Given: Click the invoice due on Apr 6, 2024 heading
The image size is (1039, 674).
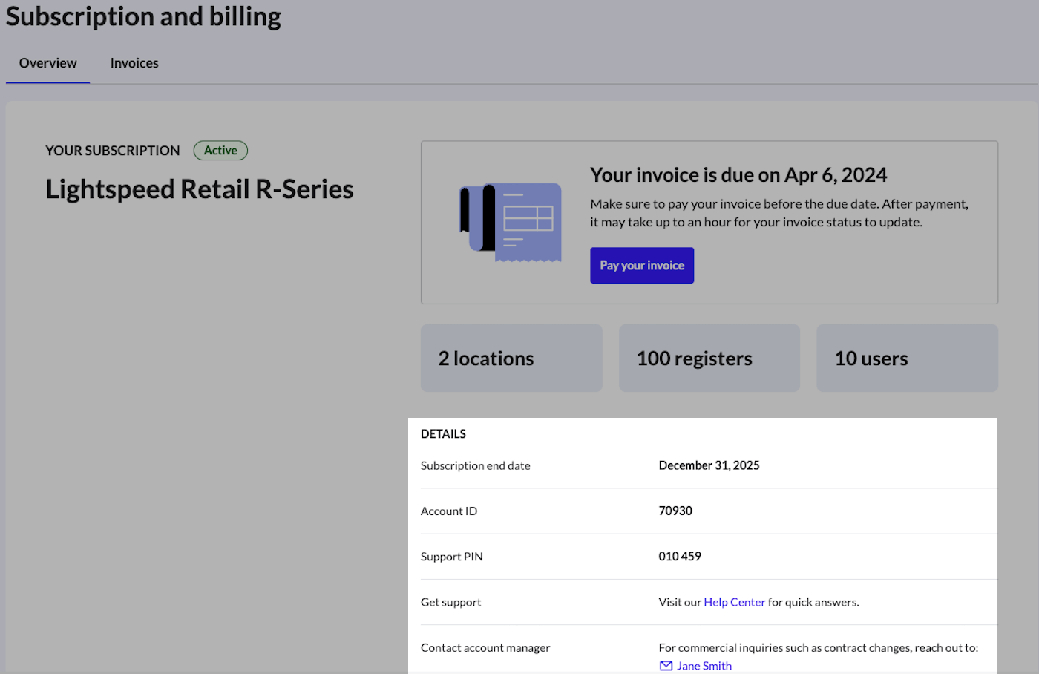Looking at the screenshot, I should (738, 175).
